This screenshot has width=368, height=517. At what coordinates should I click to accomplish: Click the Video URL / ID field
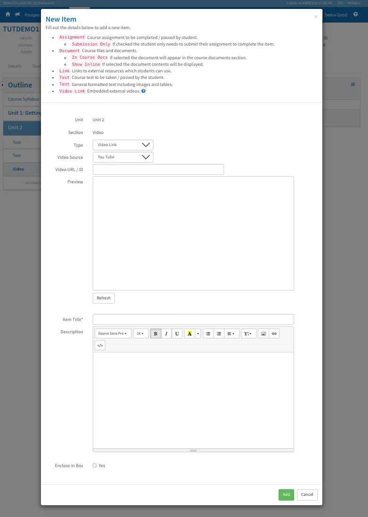[158, 170]
